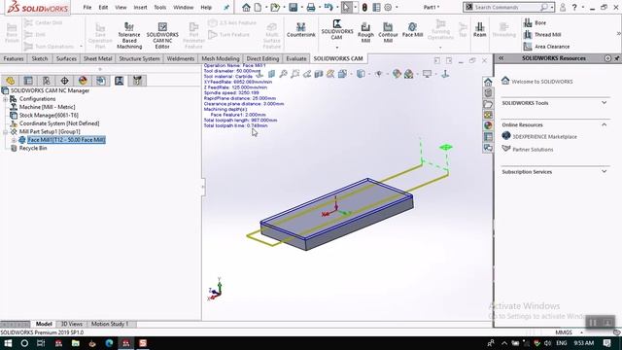Switch to the Sheet Metal tab

97,58
